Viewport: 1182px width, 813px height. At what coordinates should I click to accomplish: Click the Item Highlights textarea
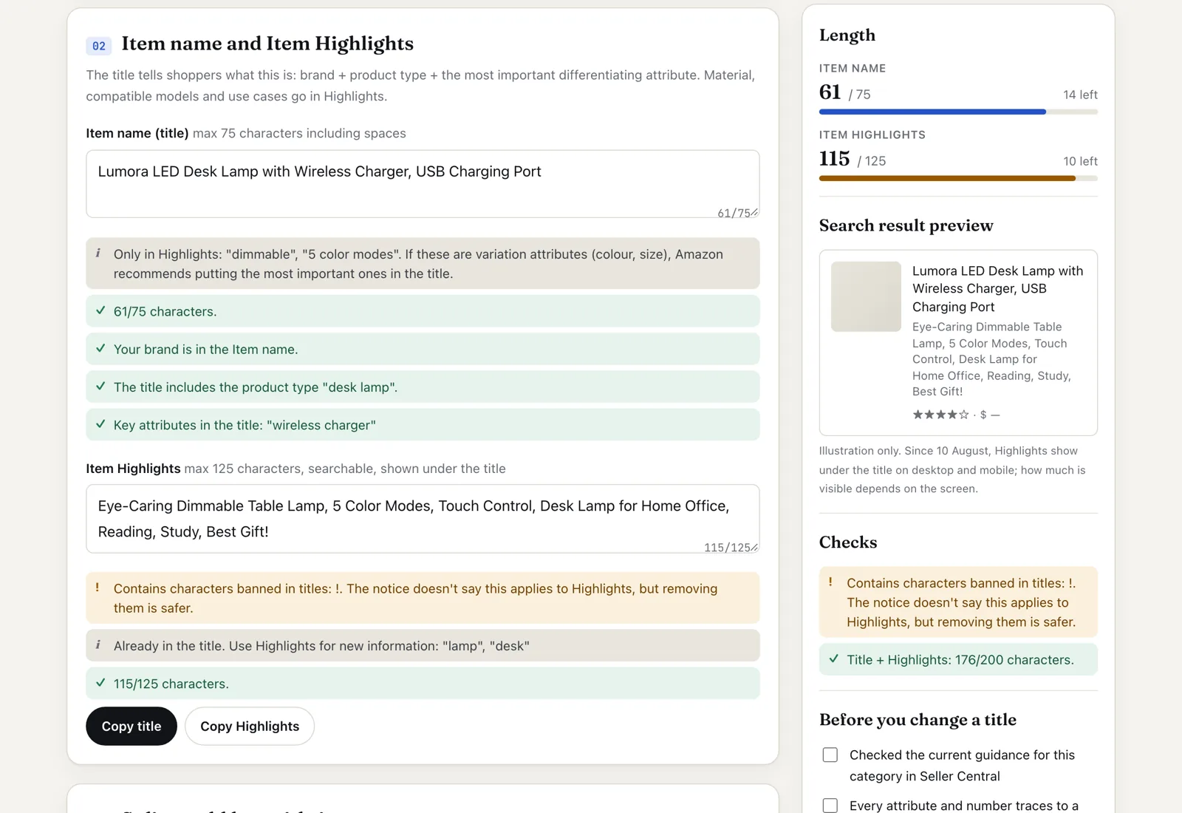tap(423, 519)
